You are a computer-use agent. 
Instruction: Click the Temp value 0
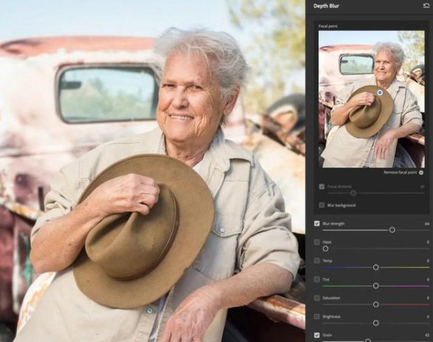(x=428, y=261)
